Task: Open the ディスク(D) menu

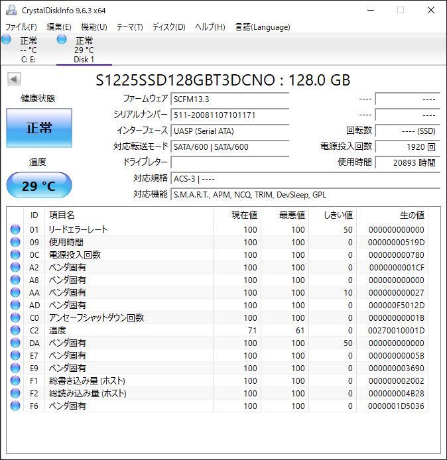Action: pos(168,27)
